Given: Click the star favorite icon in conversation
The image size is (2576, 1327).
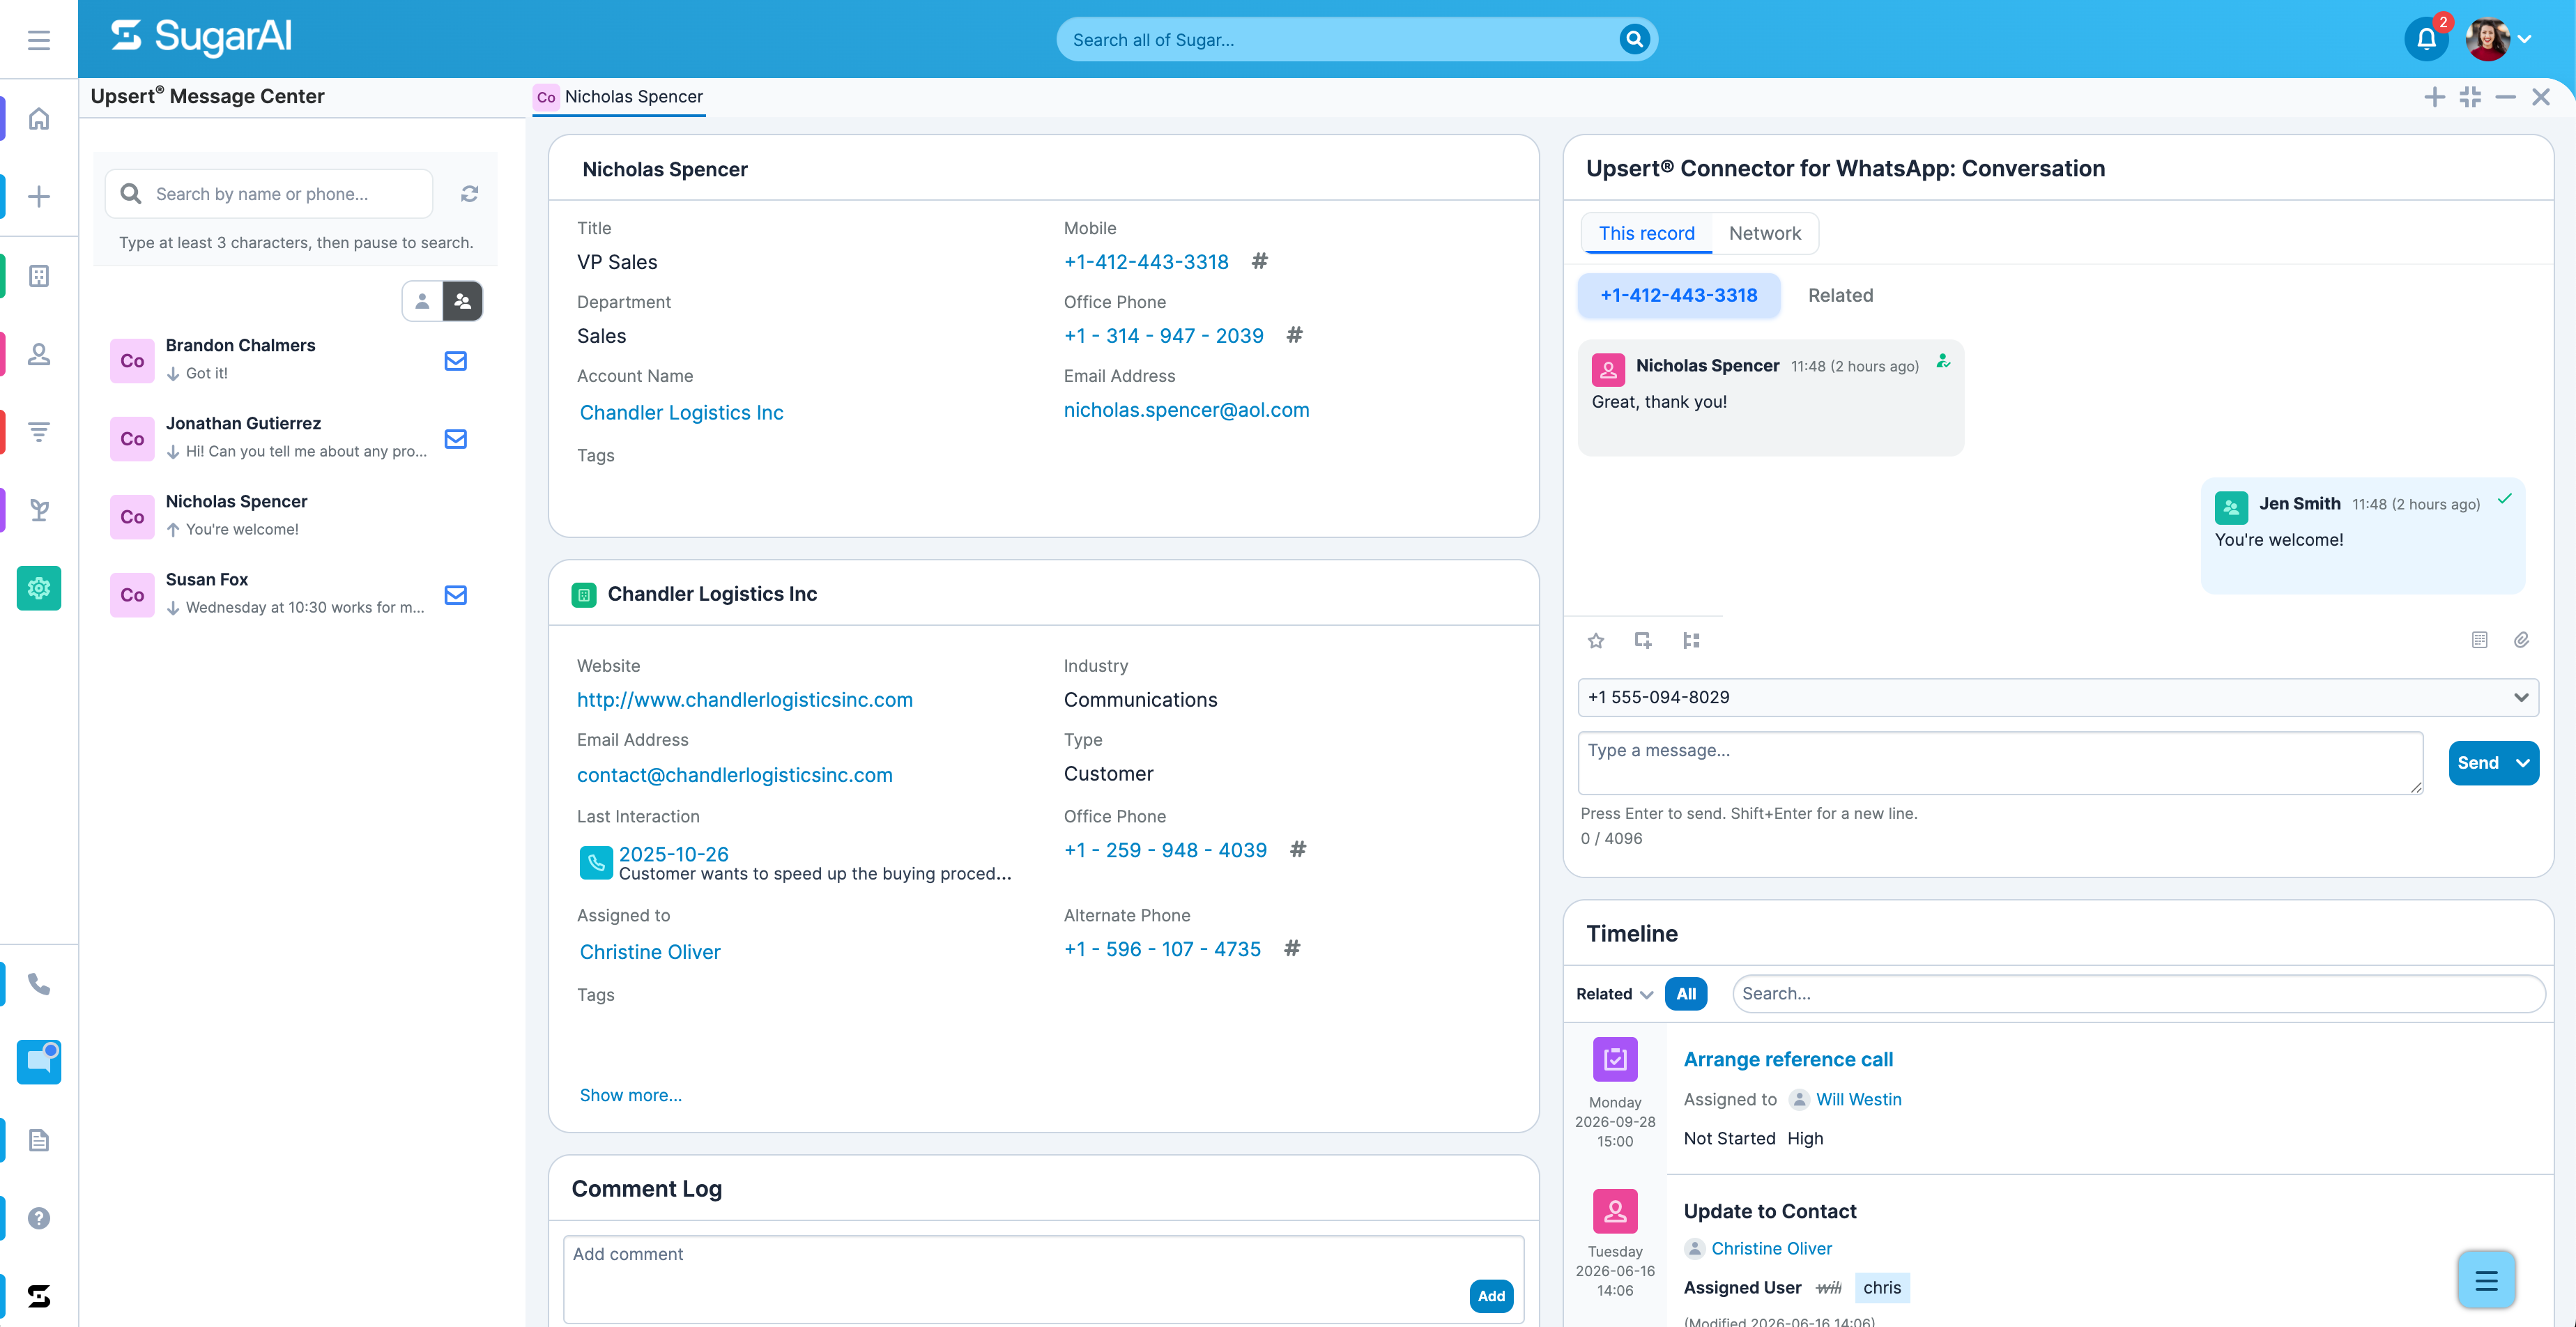Looking at the screenshot, I should (1596, 640).
